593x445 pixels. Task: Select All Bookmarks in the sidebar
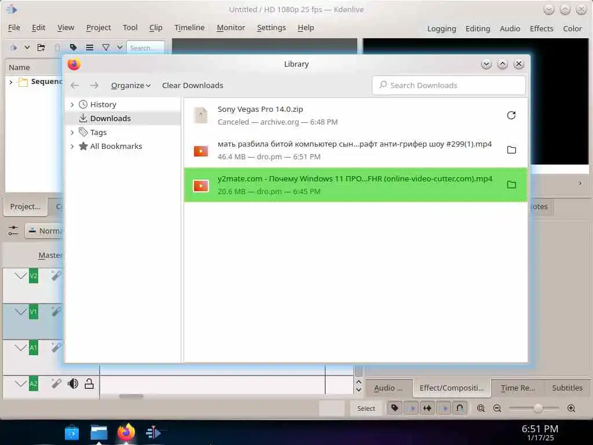116,147
